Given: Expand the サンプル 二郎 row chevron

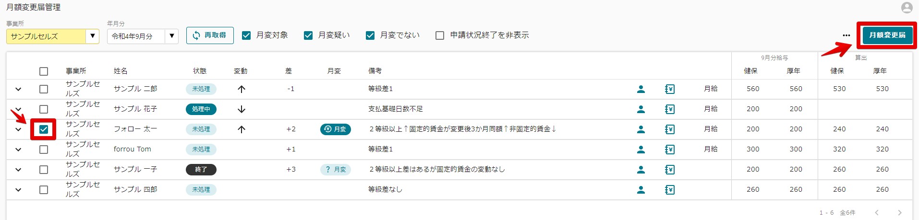Looking at the screenshot, I should (18, 89).
